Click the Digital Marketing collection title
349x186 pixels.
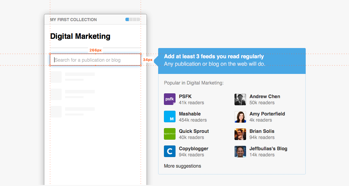point(80,36)
